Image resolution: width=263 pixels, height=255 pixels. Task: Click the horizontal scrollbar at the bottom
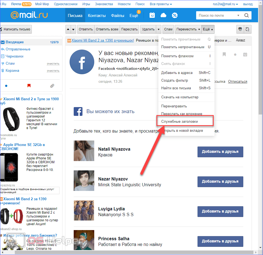tap(134, 252)
